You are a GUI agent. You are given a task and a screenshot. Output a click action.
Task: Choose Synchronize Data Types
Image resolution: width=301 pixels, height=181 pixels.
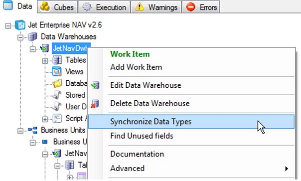191,122
